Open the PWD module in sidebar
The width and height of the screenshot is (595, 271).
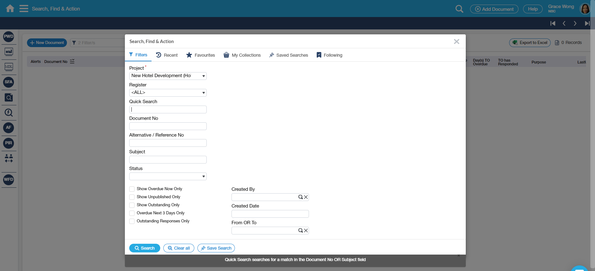[9, 37]
